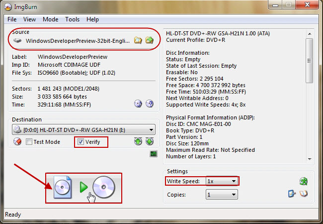Viewport: 323px width, 224px height.
Task: Click the disc info scrollbar down arrow
Action: click(x=310, y=159)
